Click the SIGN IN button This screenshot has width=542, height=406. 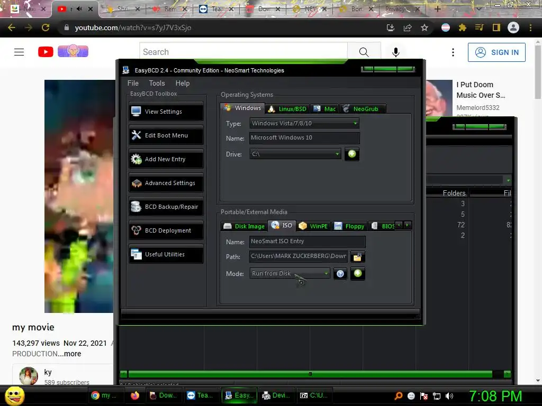496,52
